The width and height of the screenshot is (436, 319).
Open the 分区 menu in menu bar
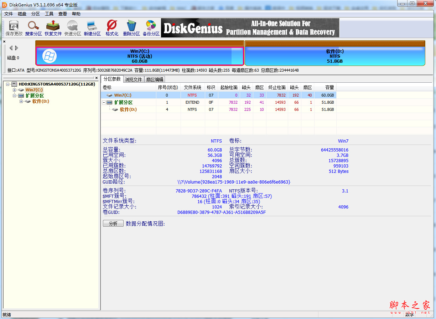pyautogui.click(x=36, y=14)
